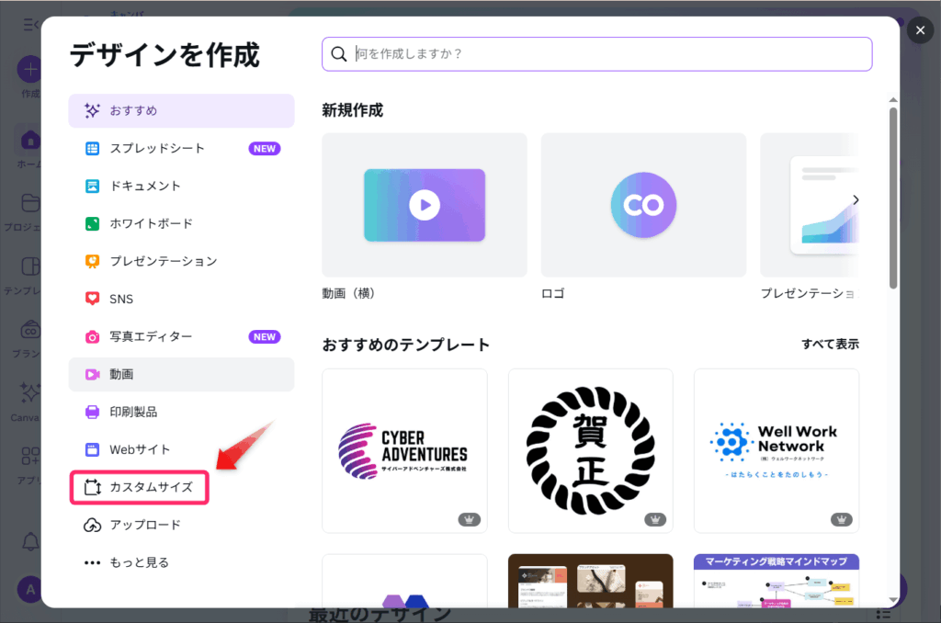This screenshot has height=623, width=941.
Task: Create a new ロゴ design
Action: (643, 205)
